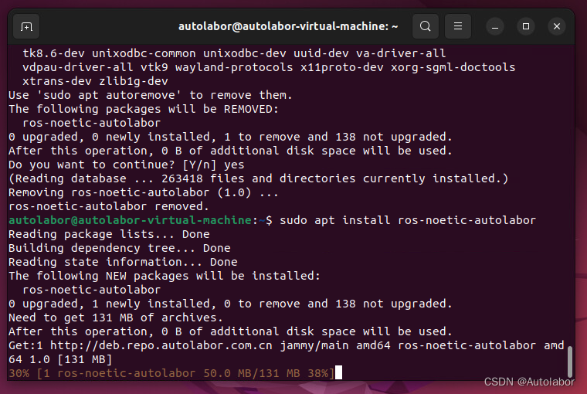Click the 30% download progress line
Viewport: 587px width, 394px height.
[x=170, y=373]
